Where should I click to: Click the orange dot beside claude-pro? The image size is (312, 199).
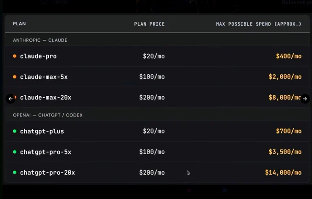coord(15,56)
